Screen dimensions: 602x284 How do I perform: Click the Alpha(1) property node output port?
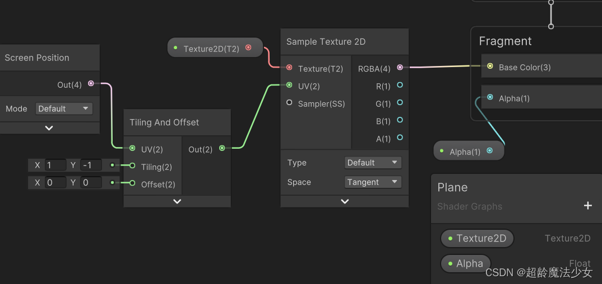pyautogui.click(x=489, y=151)
